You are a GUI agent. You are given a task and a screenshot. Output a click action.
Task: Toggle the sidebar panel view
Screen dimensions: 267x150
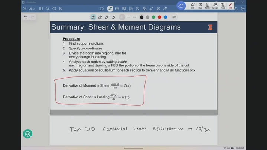[x=41, y=9]
